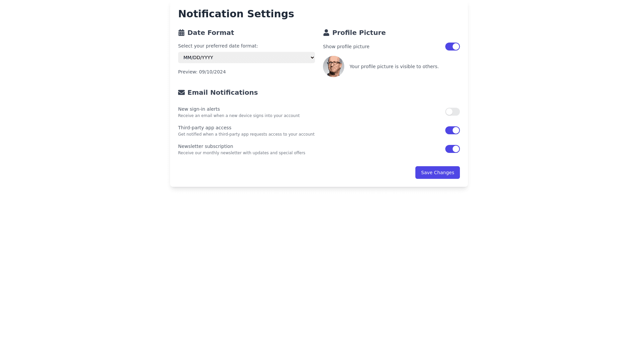Click the 'Show profile picture' label

pos(346,47)
